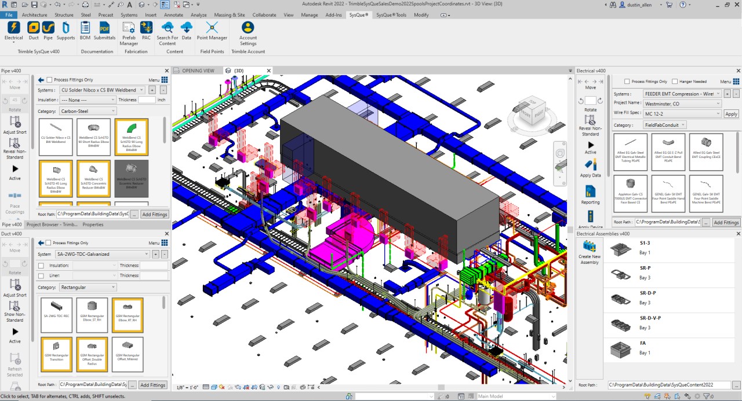Image resolution: width=742 pixels, height=401 pixels.
Task: Expand the Carbon-Steel category dropdown
Action: pos(88,111)
